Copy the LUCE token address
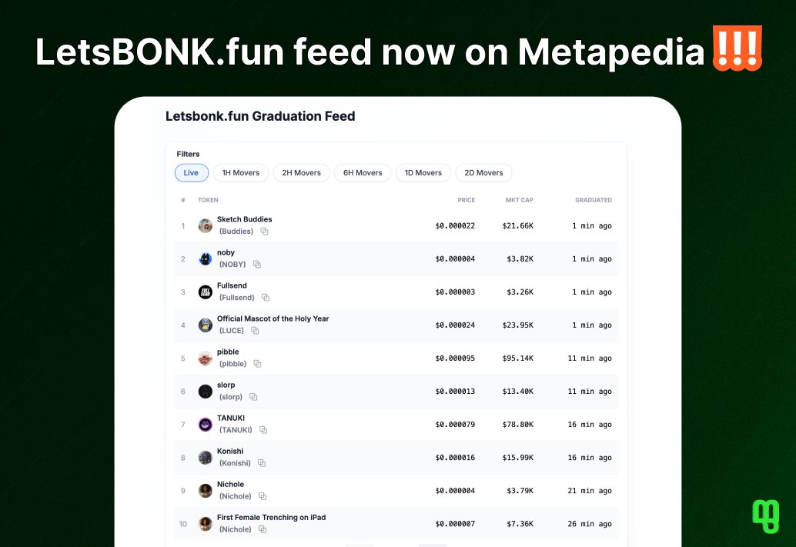796x547 pixels. [x=256, y=330]
